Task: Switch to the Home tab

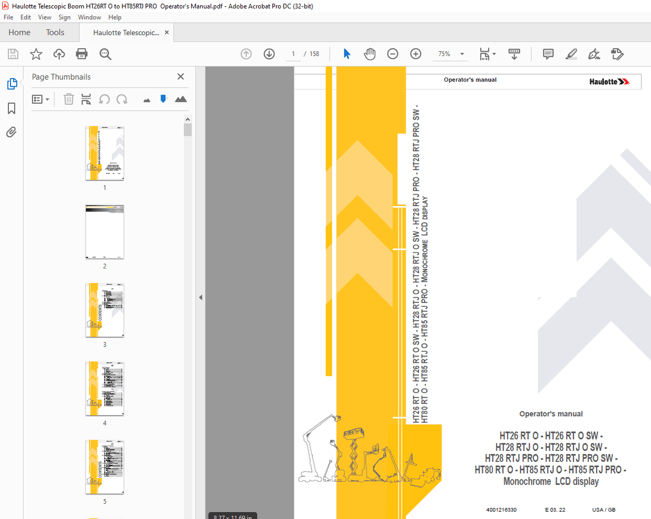Action: pos(19,32)
